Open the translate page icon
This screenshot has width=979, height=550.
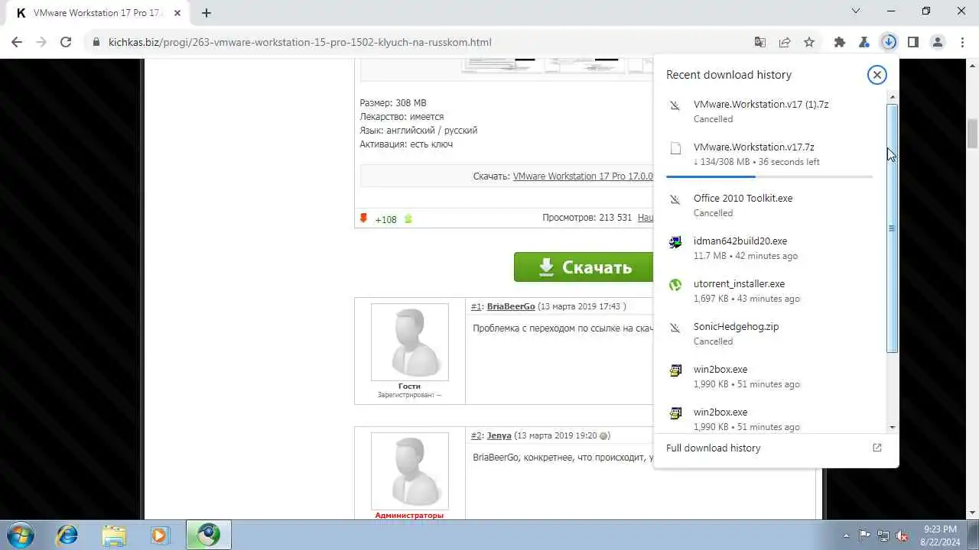(759, 43)
